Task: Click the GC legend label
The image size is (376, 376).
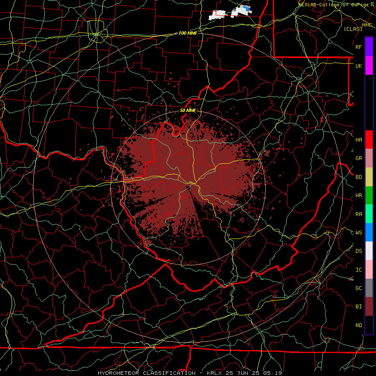Action: tap(358, 288)
